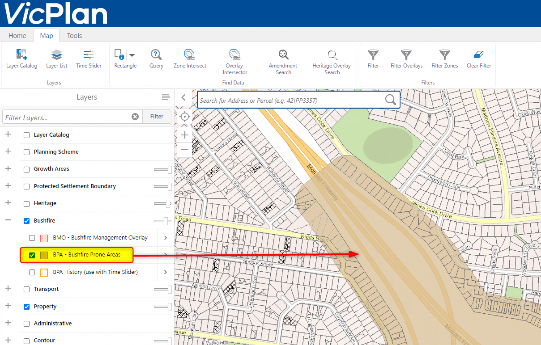Open the Layers panel menu icon
The width and height of the screenshot is (541, 345).
[166, 97]
